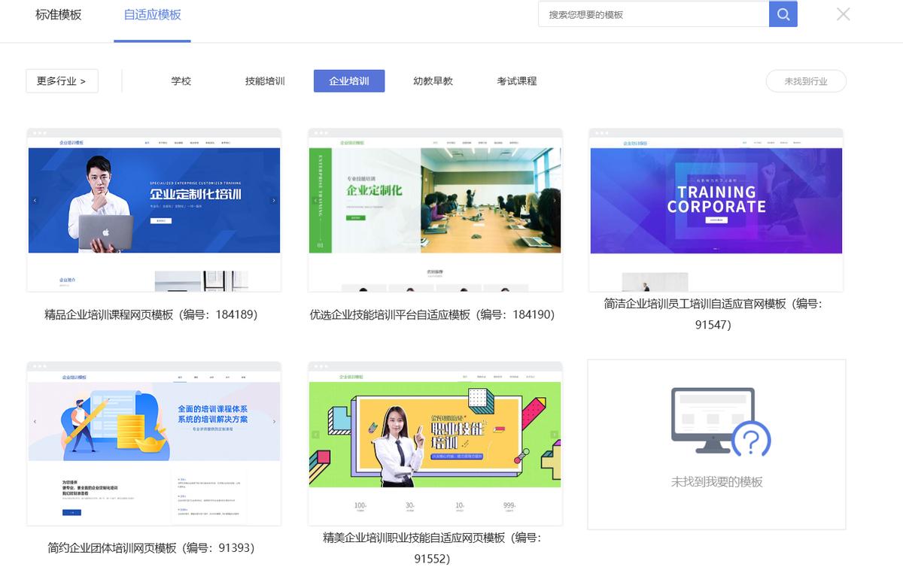Switch to 标准模板 tab
The height and width of the screenshot is (573, 903).
click(x=59, y=15)
